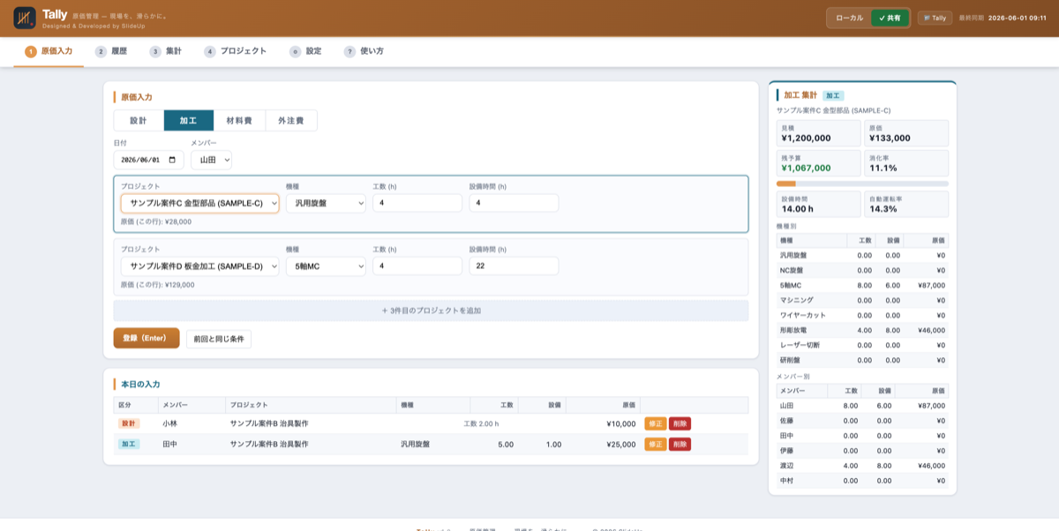Click 見積 ¥1,200,000 card

point(818,133)
